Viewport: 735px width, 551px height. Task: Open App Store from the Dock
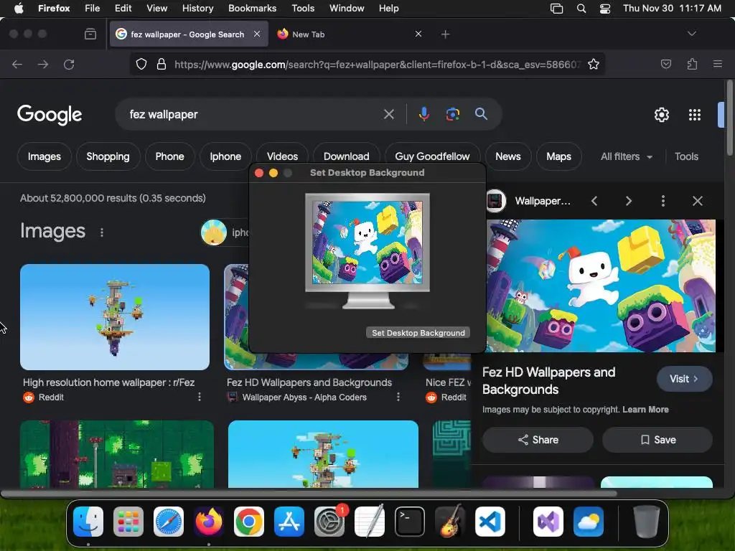click(x=289, y=522)
